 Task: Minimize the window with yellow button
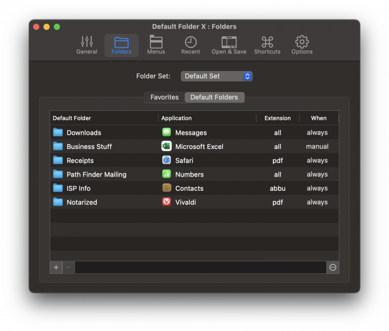tap(47, 27)
